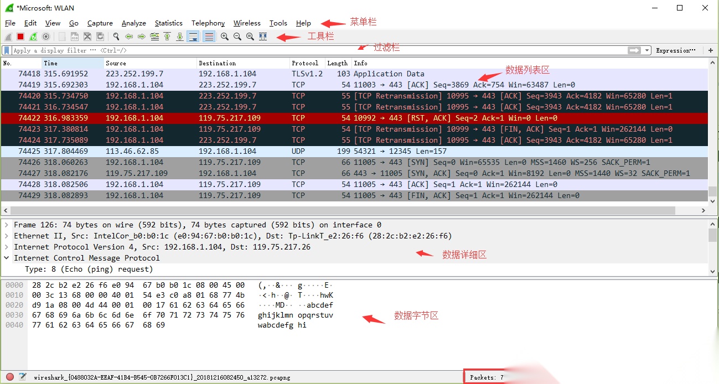The image size is (719, 384).
Task: Sort by Length column header
Action: (338, 63)
